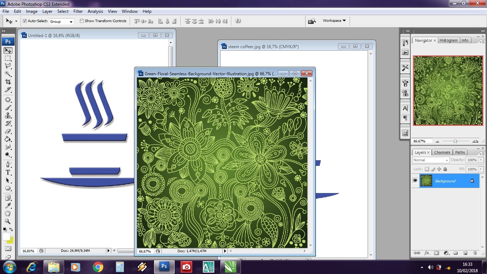
Task: Select the Eyedropper tool
Action: [8, 205]
